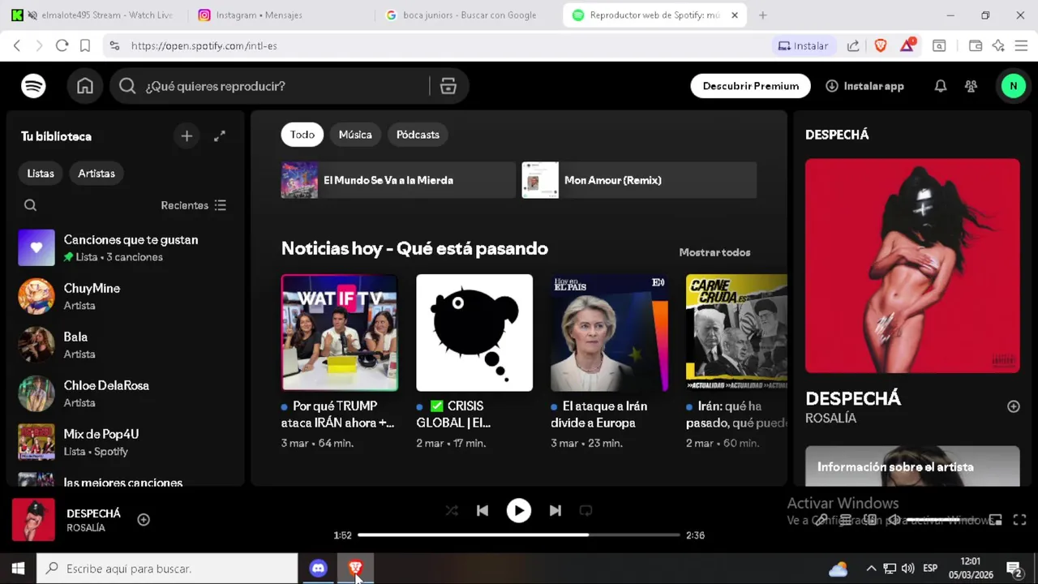Open Recientes sort dropdown
The image size is (1038, 584).
click(x=194, y=205)
